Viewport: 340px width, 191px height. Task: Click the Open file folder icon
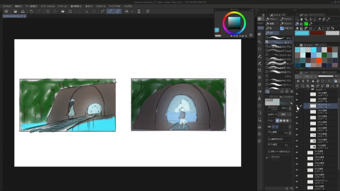pos(15,11)
